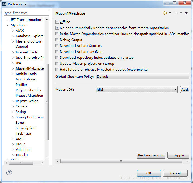193x183 pixels.
Task: Open the preferences view menu triangle
Action: point(186,13)
